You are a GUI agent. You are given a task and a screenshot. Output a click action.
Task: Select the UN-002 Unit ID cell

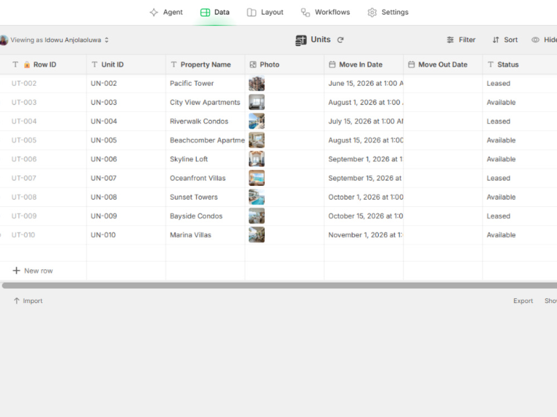point(126,83)
